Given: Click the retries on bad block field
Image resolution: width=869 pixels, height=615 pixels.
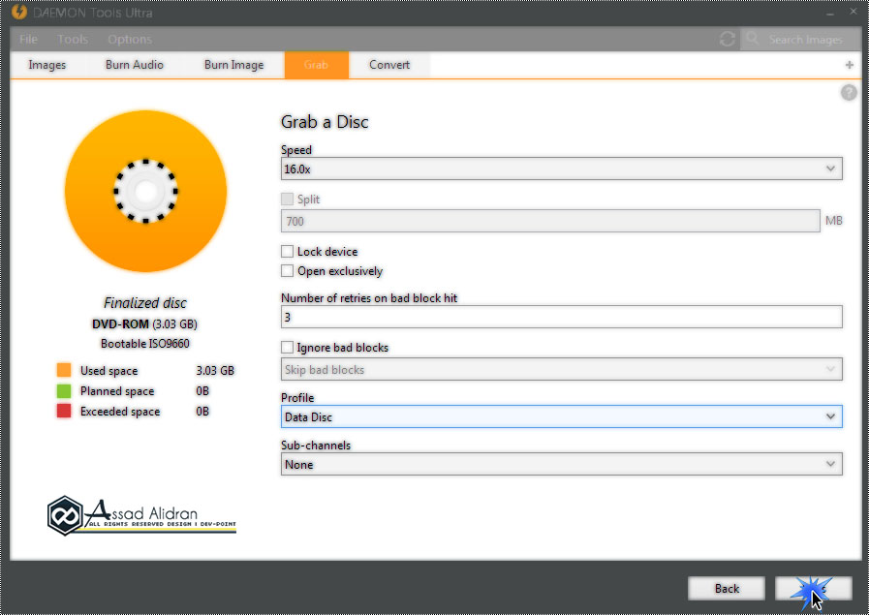Looking at the screenshot, I should [562, 317].
